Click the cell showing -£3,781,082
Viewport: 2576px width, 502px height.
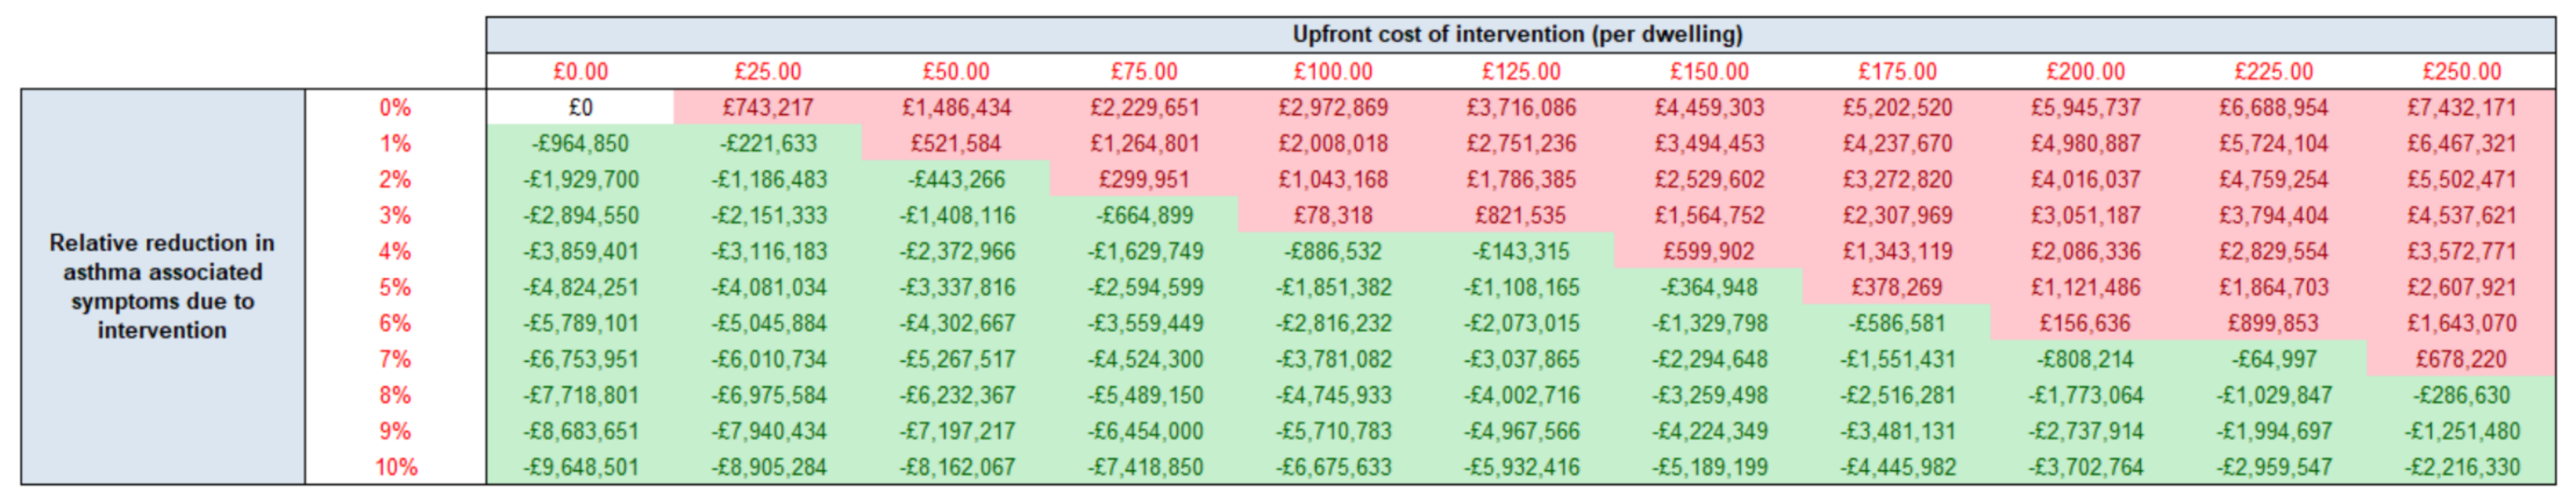pyautogui.click(x=1333, y=359)
